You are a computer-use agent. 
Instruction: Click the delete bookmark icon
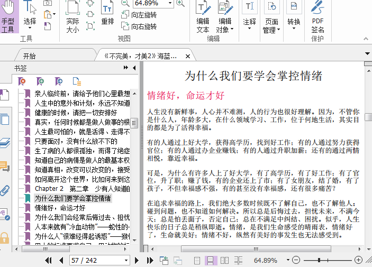tap(22, 81)
